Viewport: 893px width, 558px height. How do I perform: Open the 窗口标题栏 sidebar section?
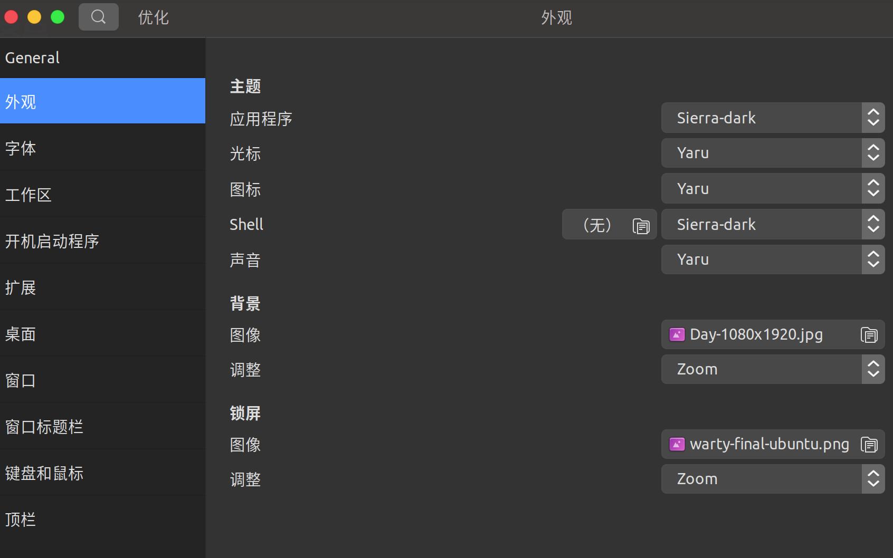click(102, 427)
